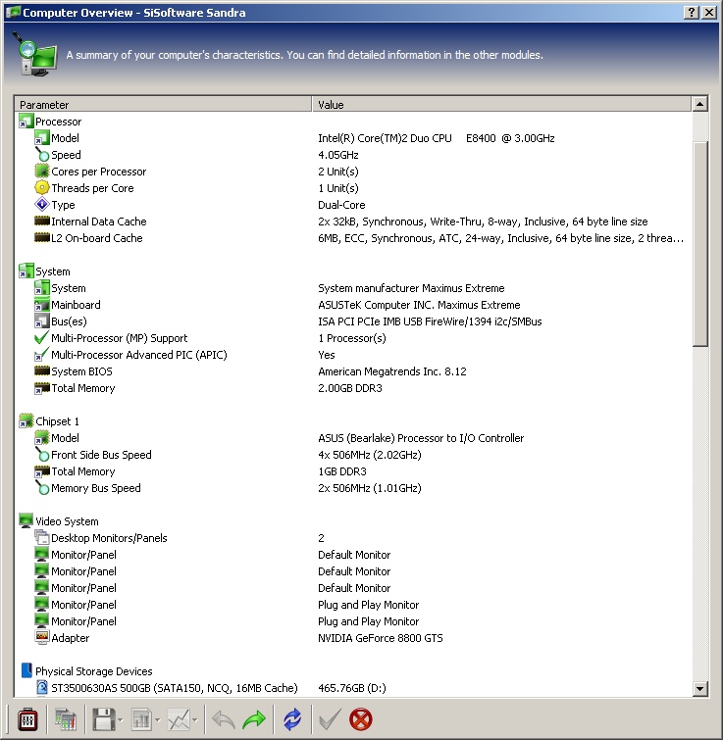This screenshot has width=723, height=740.
Task: Click the green forward arrow button
Action: click(x=254, y=720)
